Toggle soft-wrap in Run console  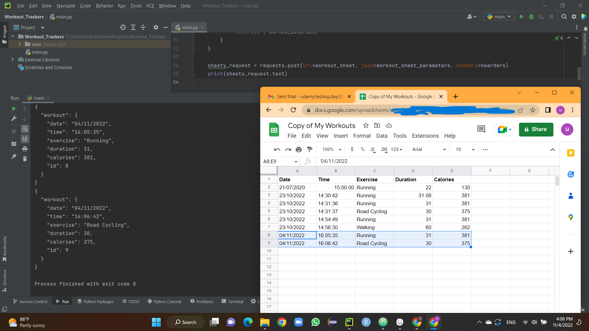click(x=25, y=129)
